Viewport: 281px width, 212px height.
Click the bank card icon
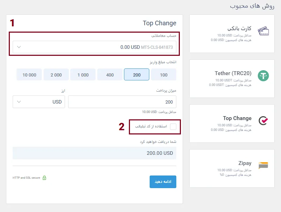tap(263, 32)
